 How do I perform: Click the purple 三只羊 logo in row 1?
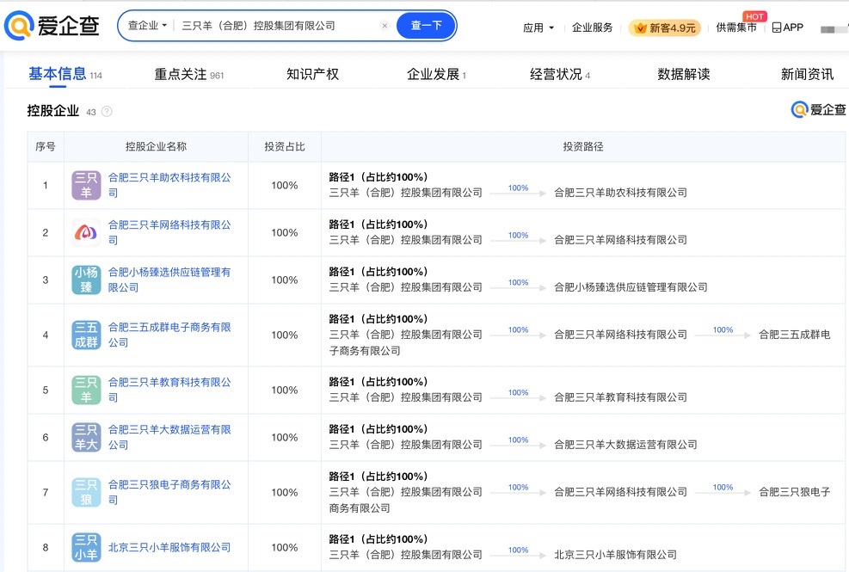click(86, 185)
